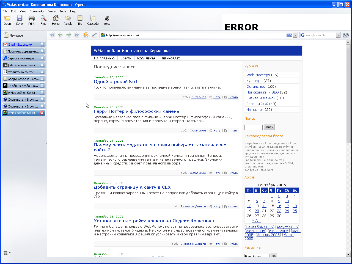Click the Open folder toolbar icon
This screenshot has width=352, height=264.
coord(7,18)
